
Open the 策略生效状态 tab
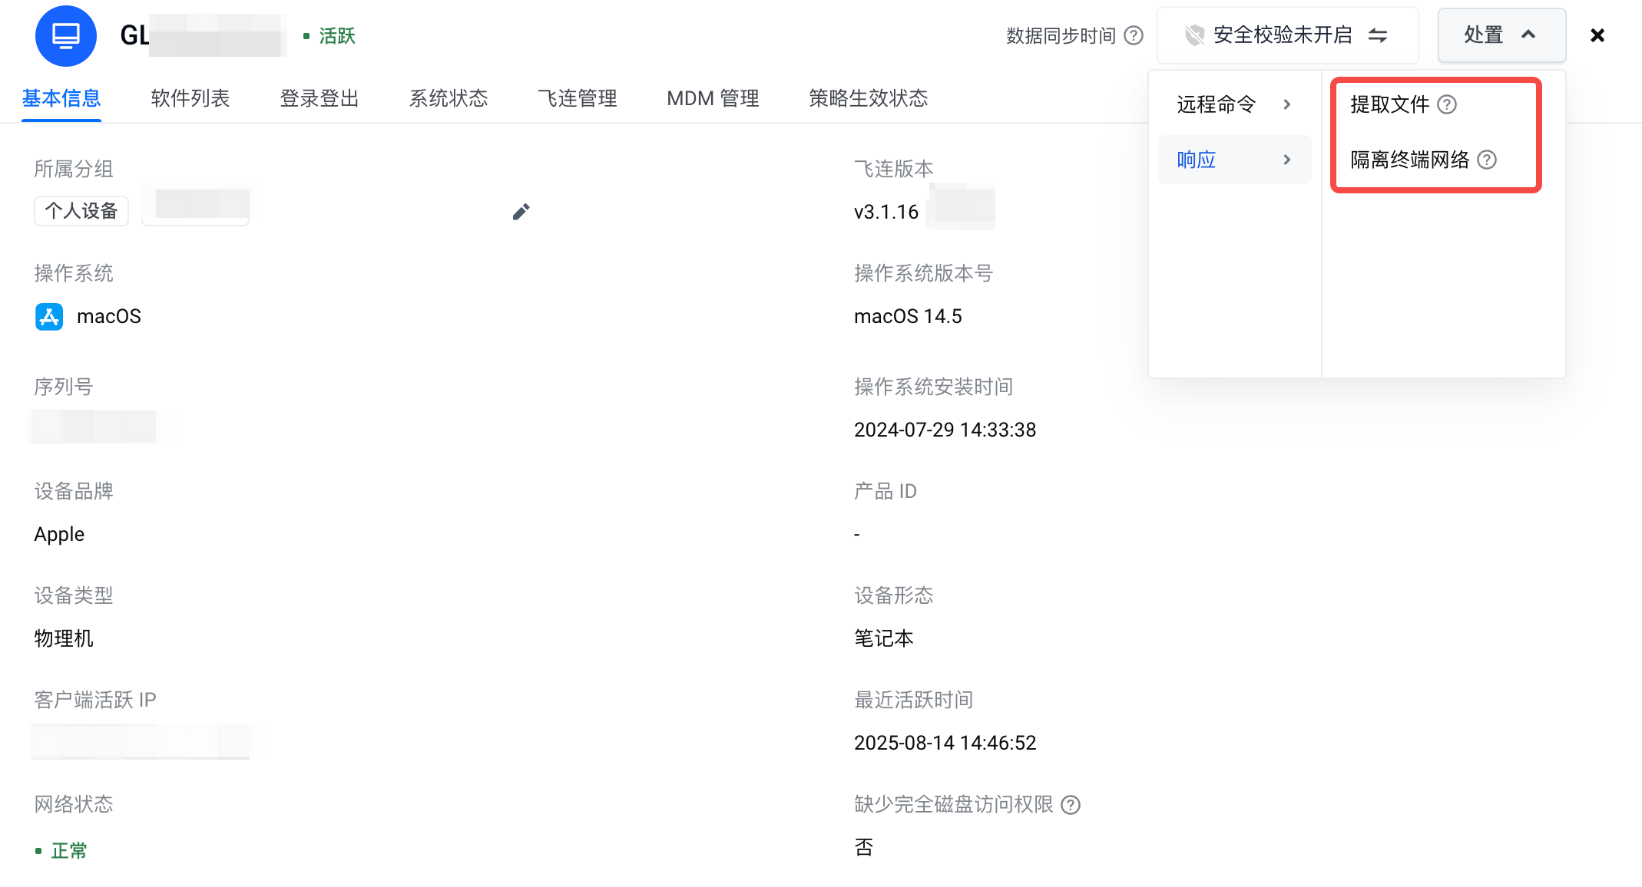(x=868, y=98)
